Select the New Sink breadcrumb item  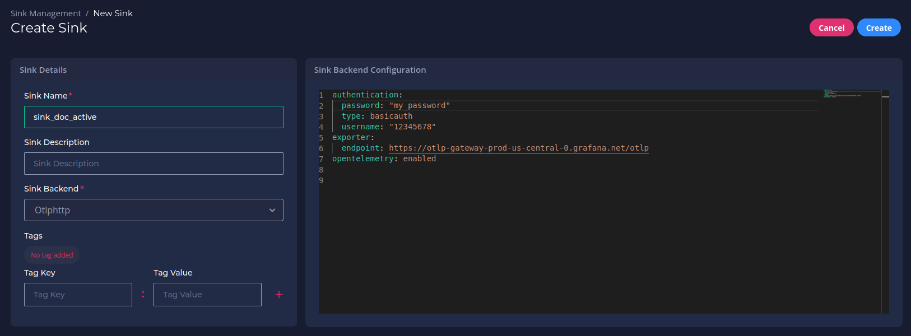[x=113, y=13]
